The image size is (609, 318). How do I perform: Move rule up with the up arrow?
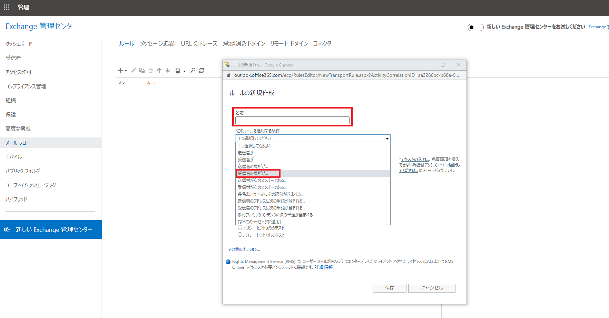coord(159,70)
